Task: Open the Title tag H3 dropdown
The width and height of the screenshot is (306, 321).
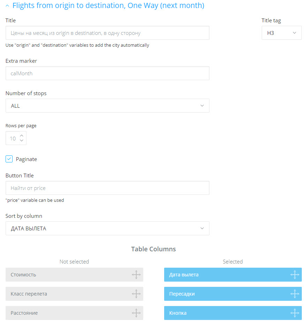Action: 282,33
